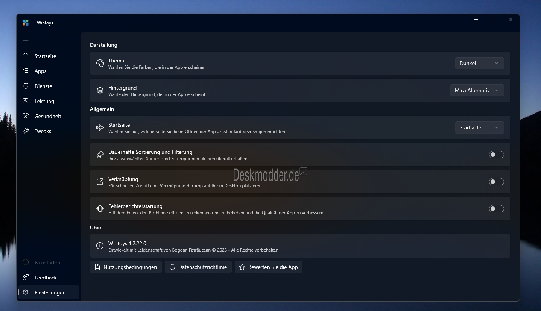Viewport: 541px width, 311px height.
Task: Click the Verknüpfung shortcut arrow icon
Action: click(x=100, y=182)
